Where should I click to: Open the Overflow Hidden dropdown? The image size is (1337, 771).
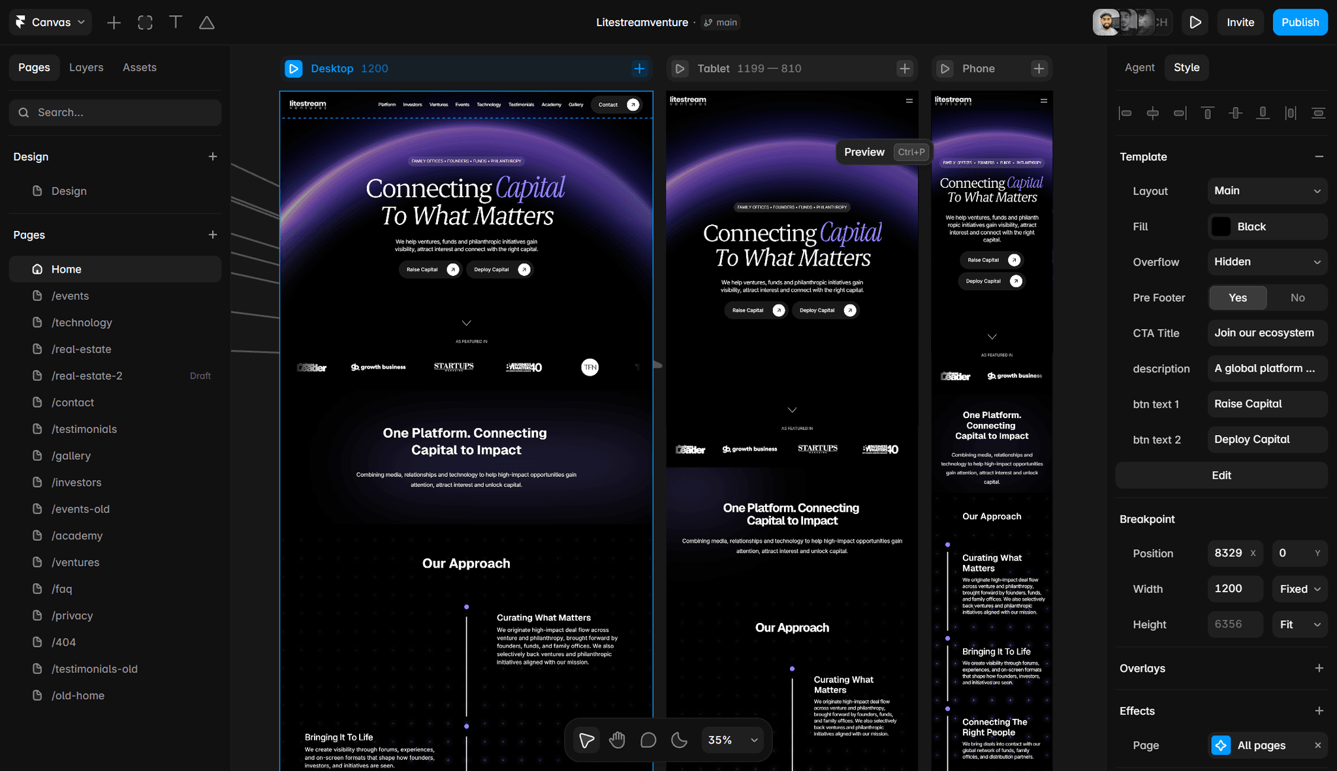[1267, 262]
